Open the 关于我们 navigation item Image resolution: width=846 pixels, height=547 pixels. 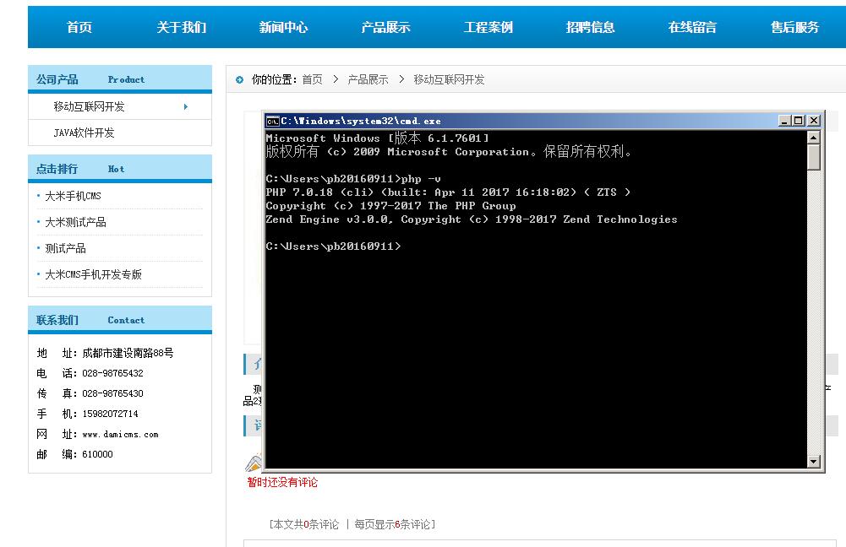tap(181, 27)
